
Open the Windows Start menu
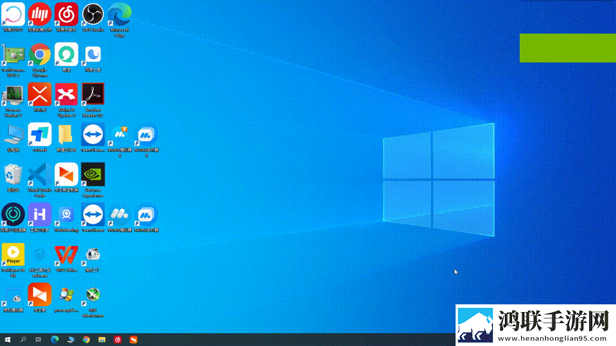coord(8,340)
